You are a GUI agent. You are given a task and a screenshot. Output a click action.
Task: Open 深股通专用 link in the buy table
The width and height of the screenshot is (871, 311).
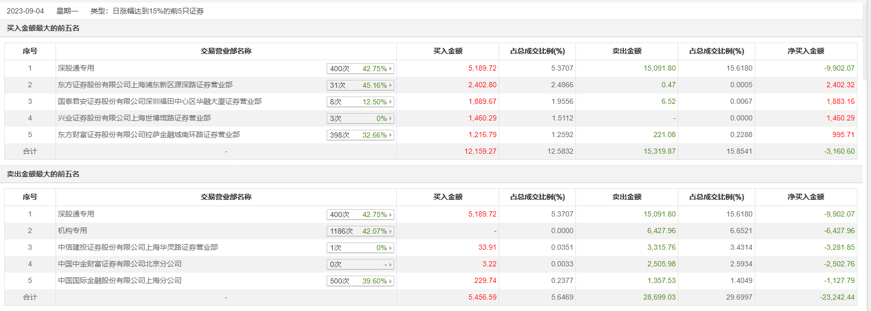click(x=76, y=68)
